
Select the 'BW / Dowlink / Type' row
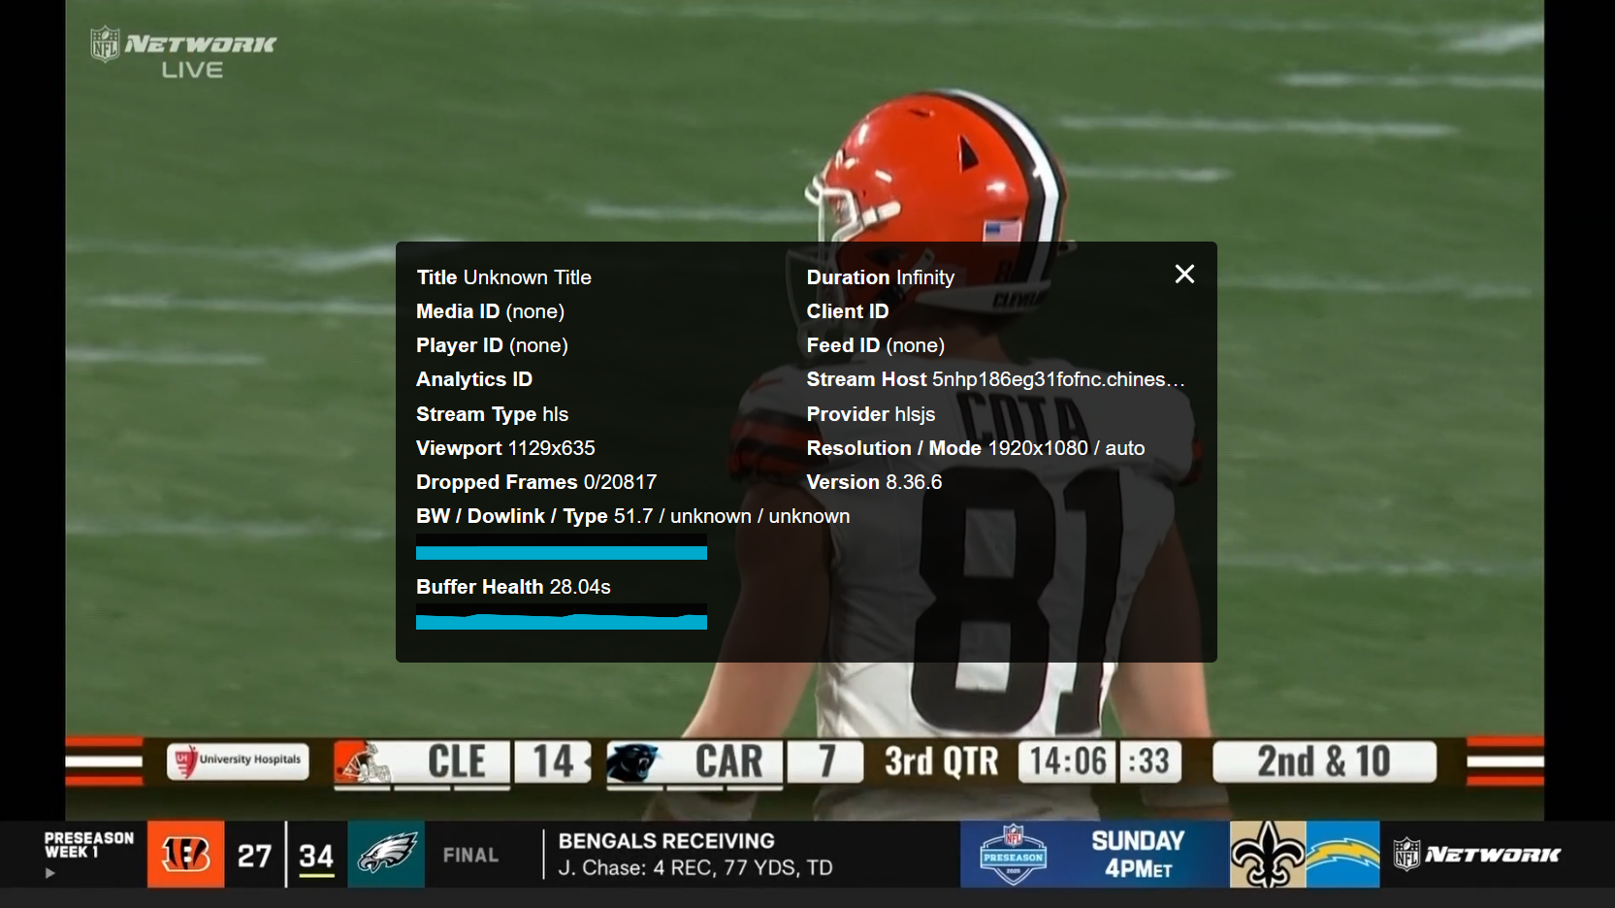[x=632, y=516]
